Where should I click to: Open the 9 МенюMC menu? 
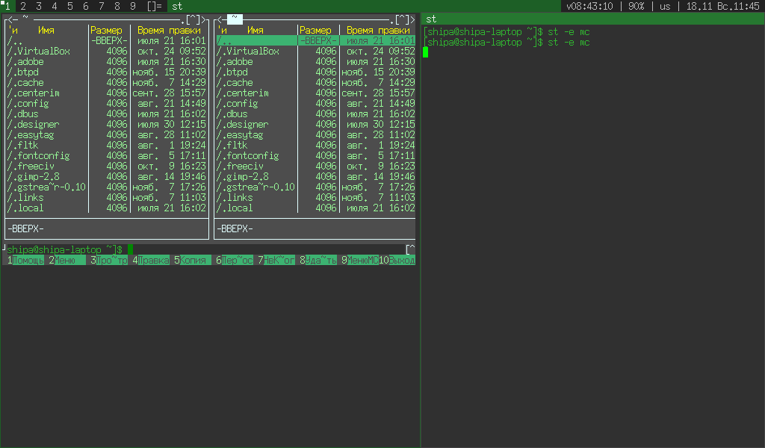coord(363,261)
